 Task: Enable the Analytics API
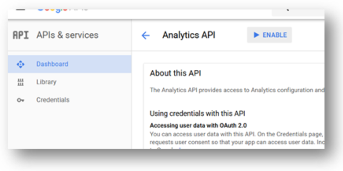pyautogui.click(x=269, y=35)
